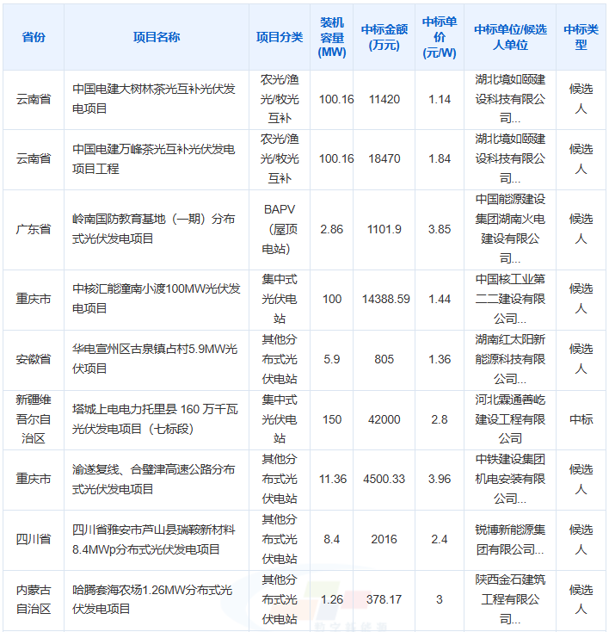Viewport: 609px width, 632px height.
Task: Click bid amount 1101.9
Action: [384, 229]
